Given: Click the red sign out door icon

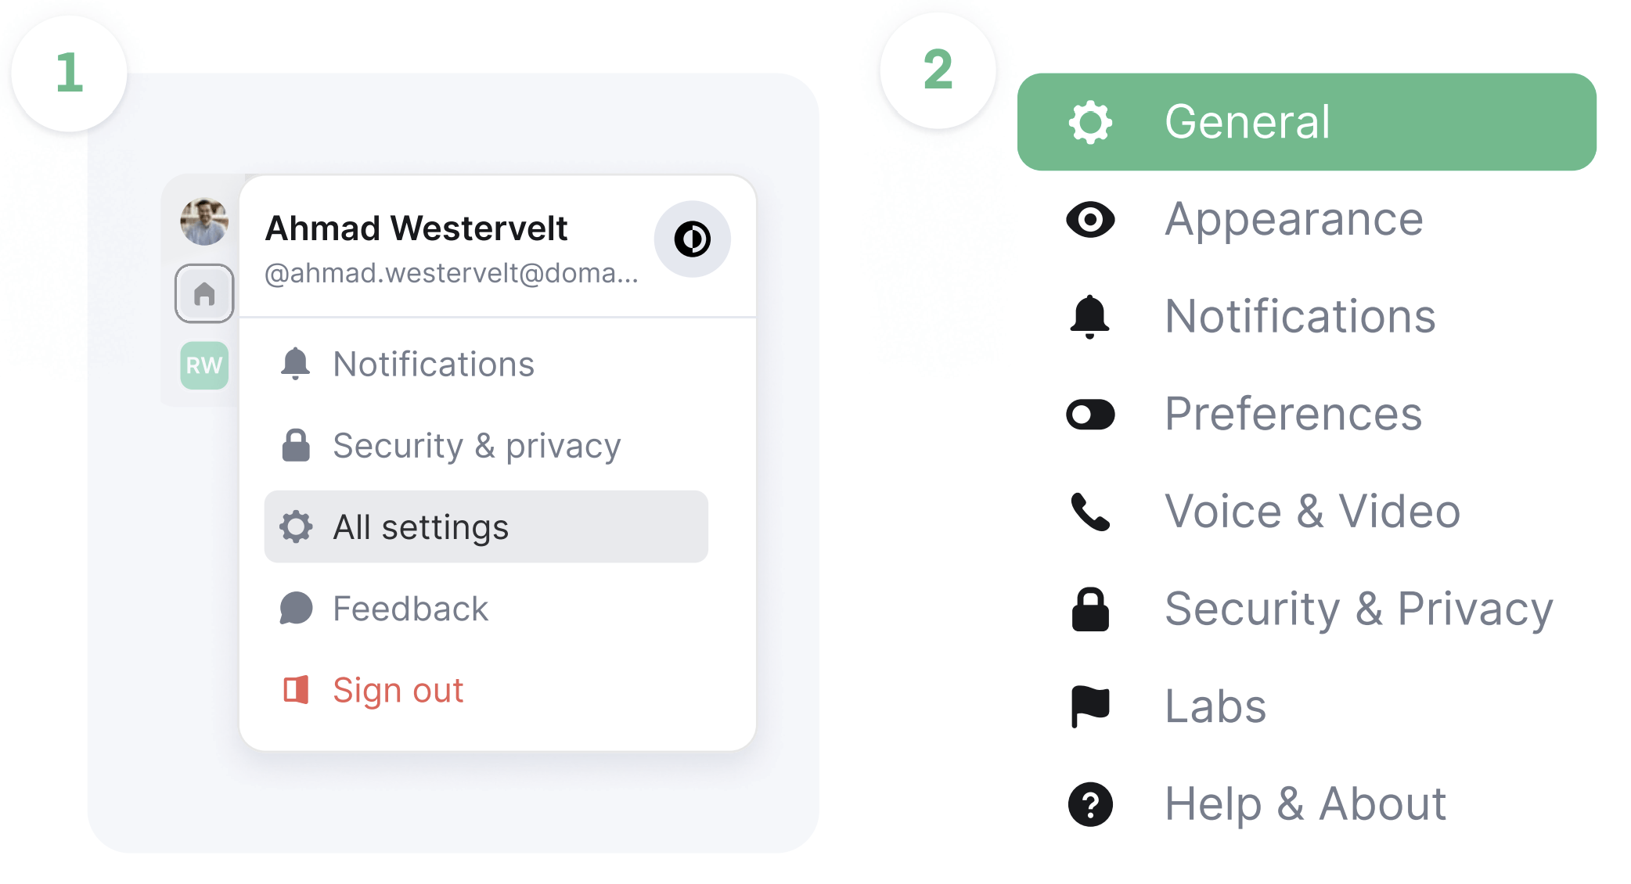Looking at the screenshot, I should tap(296, 690).
